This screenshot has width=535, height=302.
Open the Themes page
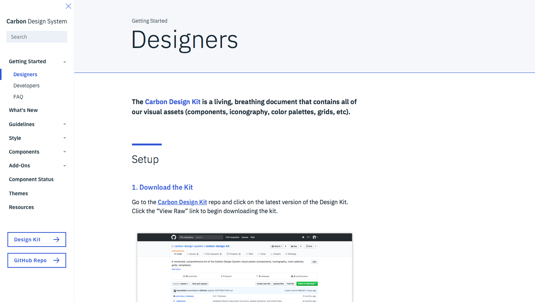[19, 193]
